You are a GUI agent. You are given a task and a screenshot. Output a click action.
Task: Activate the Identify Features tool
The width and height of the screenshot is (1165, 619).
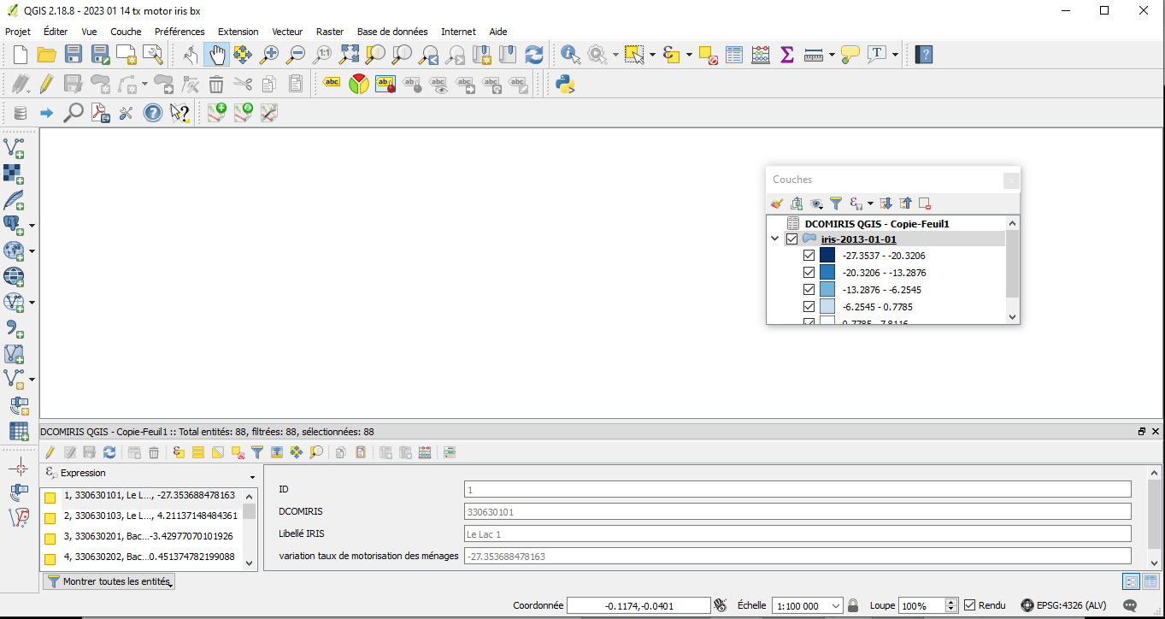[x=570, y=55]
